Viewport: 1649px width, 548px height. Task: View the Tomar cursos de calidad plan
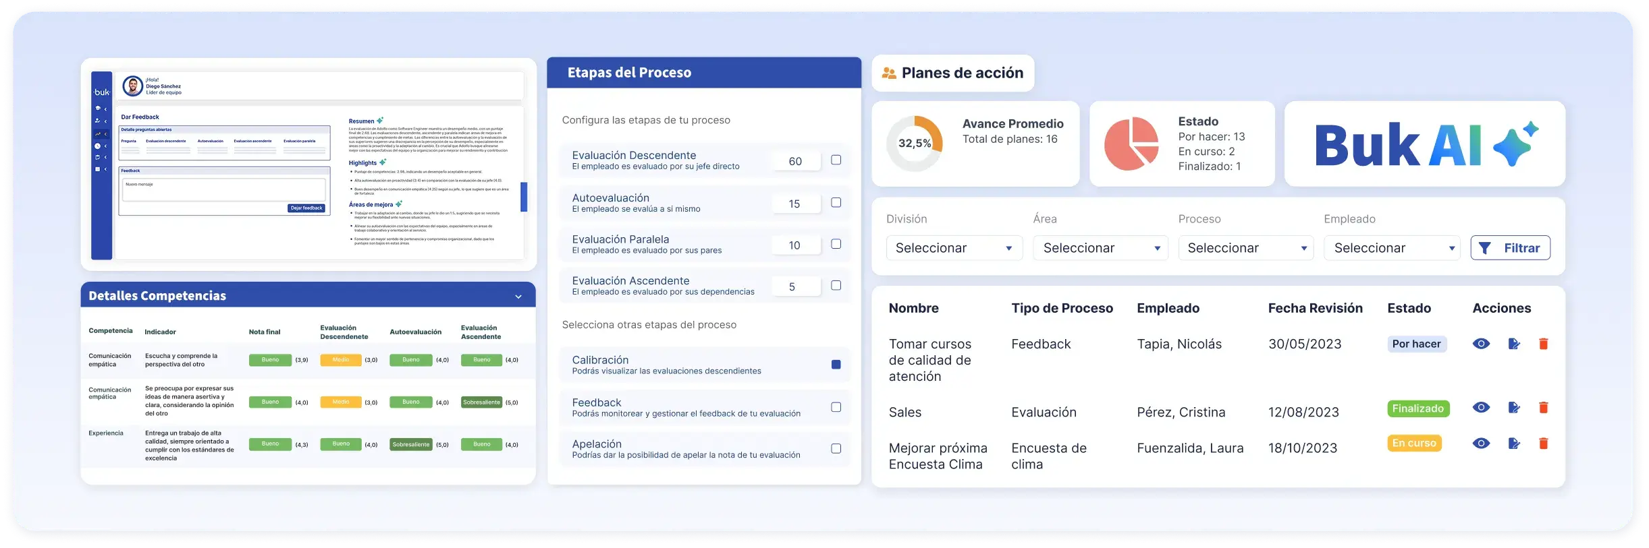coord(1481,344)
